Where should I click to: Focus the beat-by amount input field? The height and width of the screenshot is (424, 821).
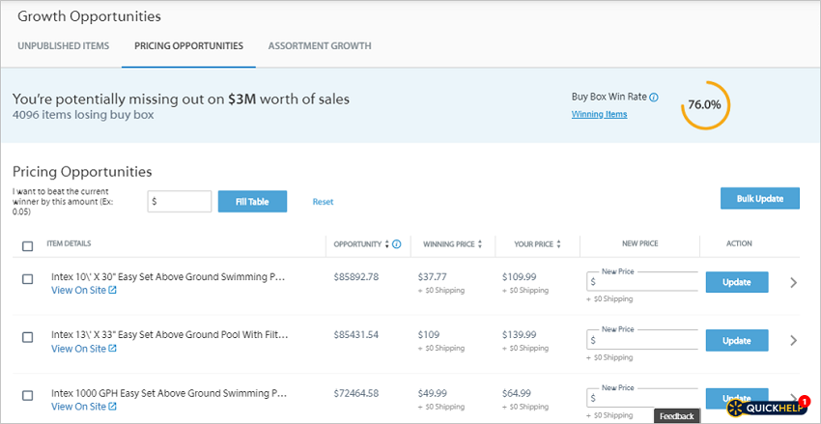[180, 202]
